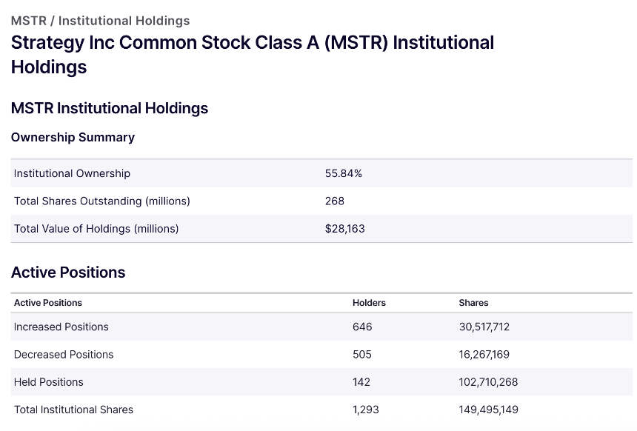This screenshot has width=637, height=431.
Task: Click the 268 shares outstanding value
Action: coord(334,201)
